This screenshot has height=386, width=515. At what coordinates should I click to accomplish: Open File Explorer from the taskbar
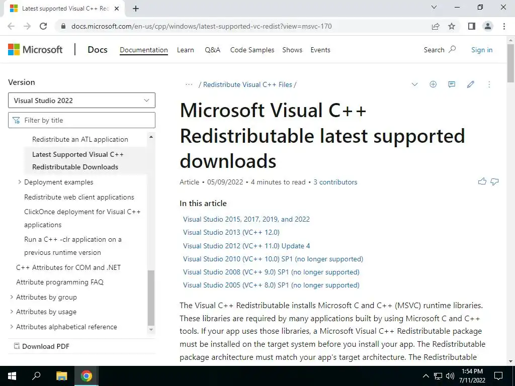61,376
